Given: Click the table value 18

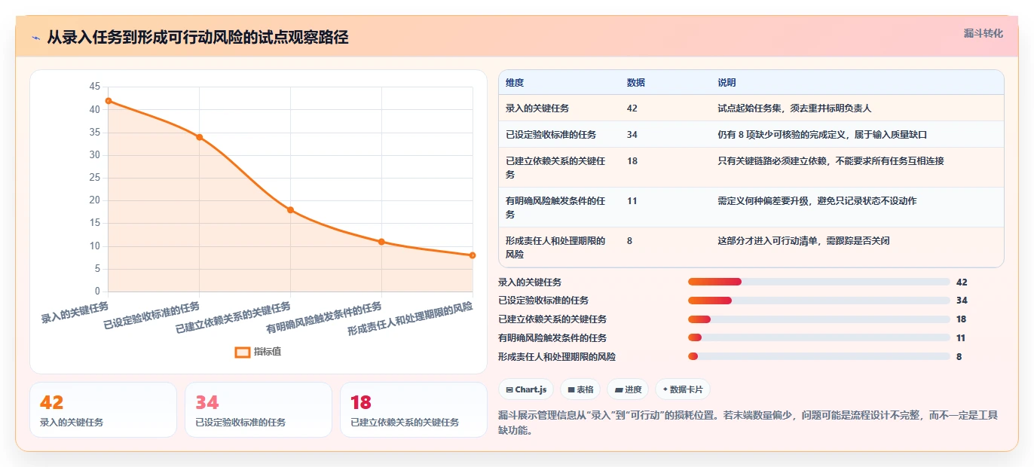Looking at the screenshot, I should [632, 161].
